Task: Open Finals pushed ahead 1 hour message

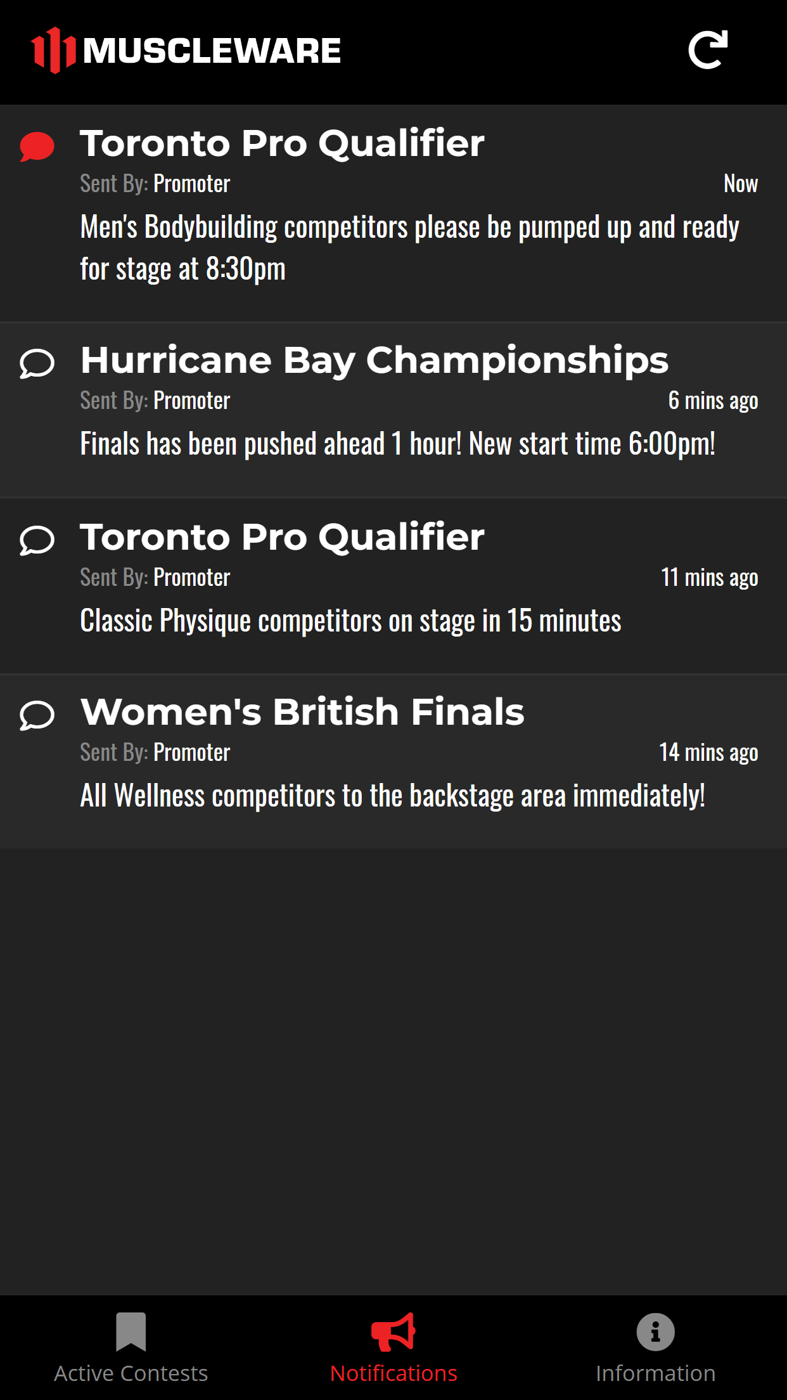Action: click(398, 444)
